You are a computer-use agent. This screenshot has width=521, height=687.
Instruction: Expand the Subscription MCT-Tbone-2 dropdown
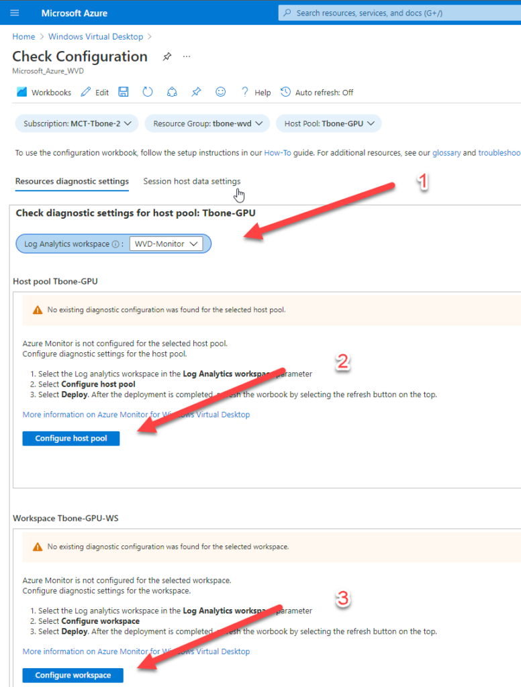click(77, 123)
